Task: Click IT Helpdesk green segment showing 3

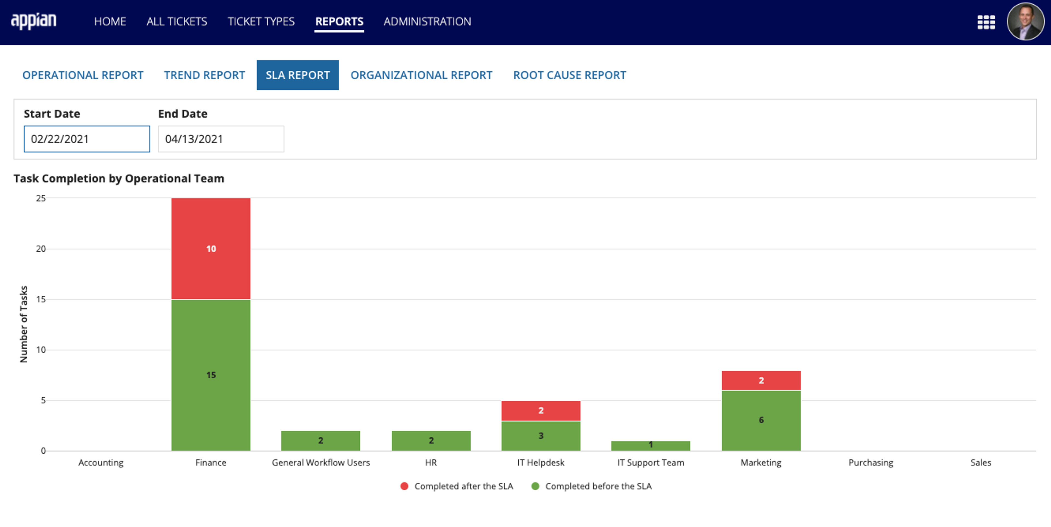Action: (x=541, y=436)
